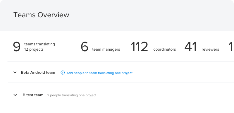Click the "coordinators" label
The height and width of the screenshot is (113, 234).
click(x=165, y=49)
